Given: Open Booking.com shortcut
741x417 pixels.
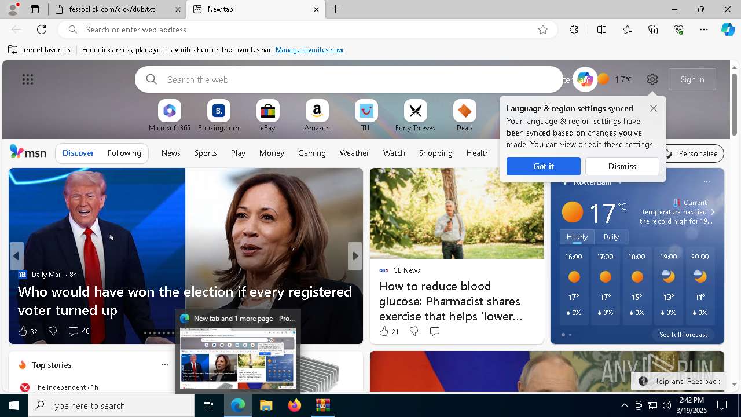Looking at the screenshot, I should 218,116.
